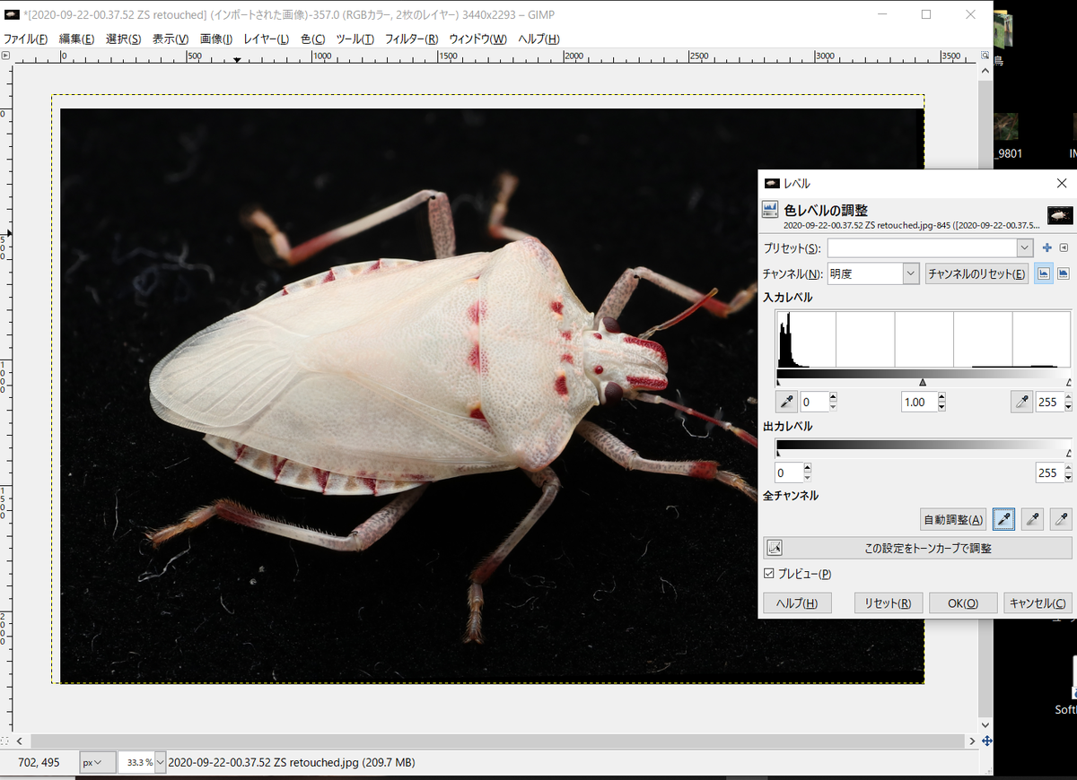Screen dimensions: 1077x780
Task: Open the px unit dropdown in status bar
Action: coord(97,763)
